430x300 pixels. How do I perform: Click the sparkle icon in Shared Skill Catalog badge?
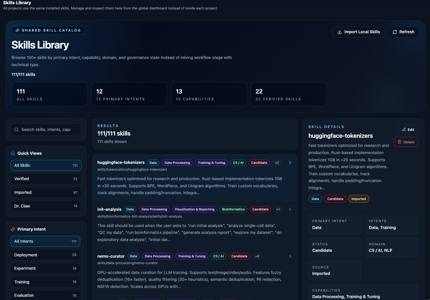point(17,30)
